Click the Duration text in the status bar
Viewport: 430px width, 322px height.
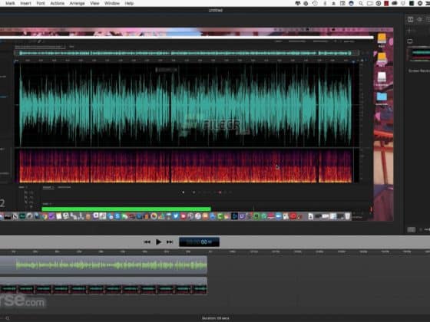[x=216, y=318]
